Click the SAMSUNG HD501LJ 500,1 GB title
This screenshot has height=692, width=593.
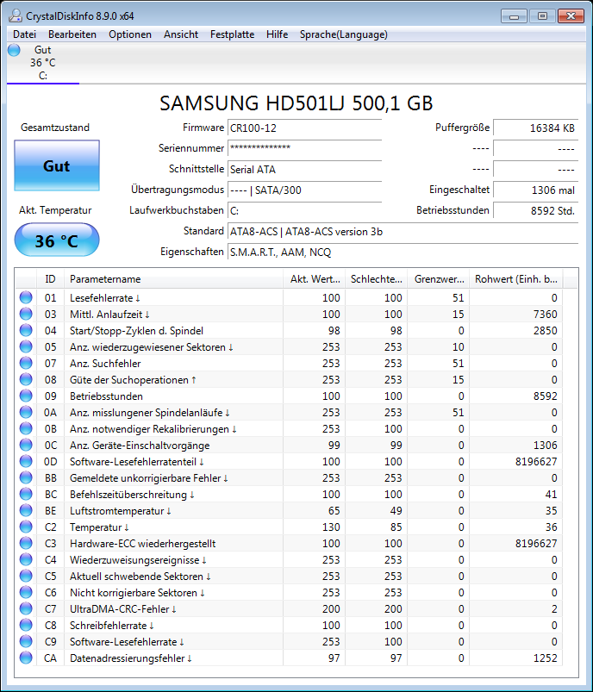click(296, 103)
